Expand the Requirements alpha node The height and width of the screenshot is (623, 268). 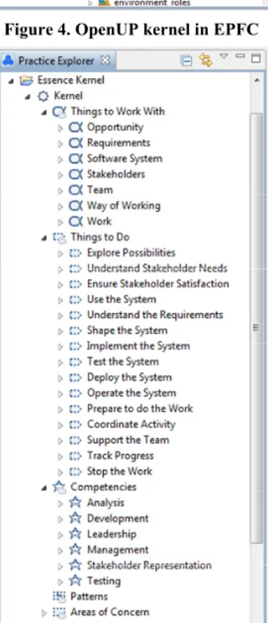(x=61, y=143)
